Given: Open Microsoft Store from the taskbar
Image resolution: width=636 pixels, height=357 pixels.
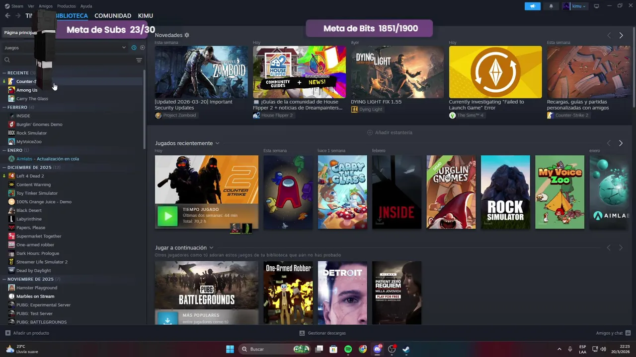Looking at the screenshot, I should (x=333, y=349).
